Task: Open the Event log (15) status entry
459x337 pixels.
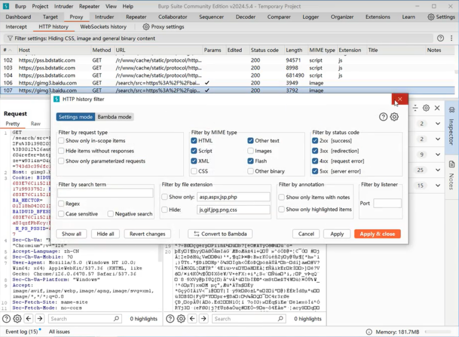Action: pos(22,332)
